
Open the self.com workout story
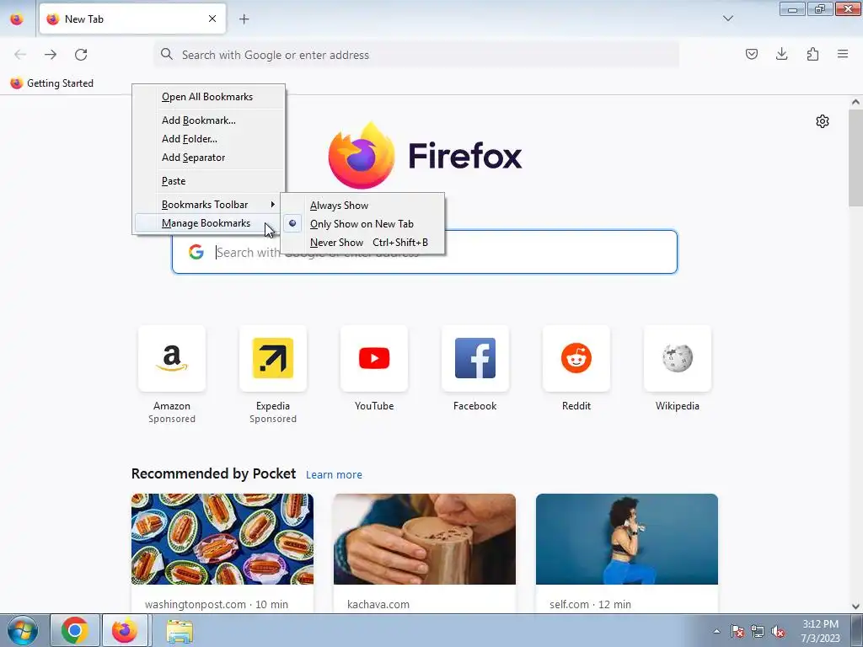[627, 553]
